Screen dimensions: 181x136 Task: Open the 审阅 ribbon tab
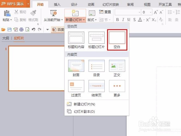pyautogui.click(x=130, y=5)
